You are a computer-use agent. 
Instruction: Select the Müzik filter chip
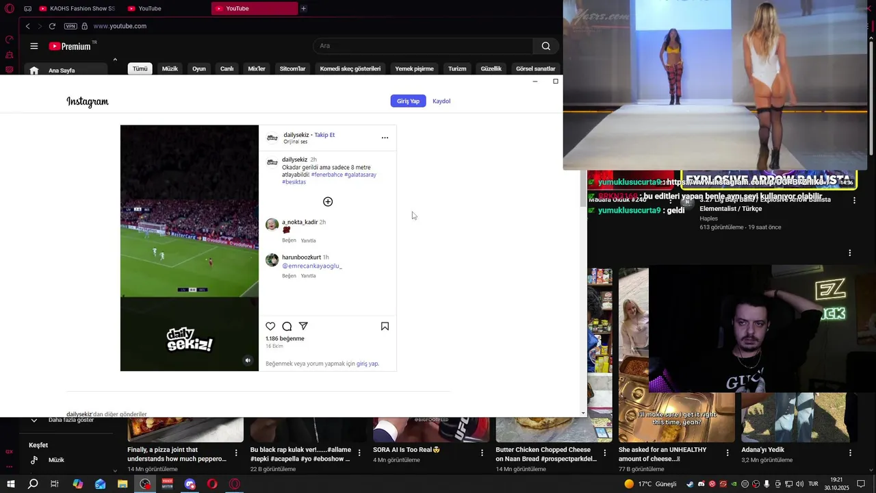click(170, 68)
